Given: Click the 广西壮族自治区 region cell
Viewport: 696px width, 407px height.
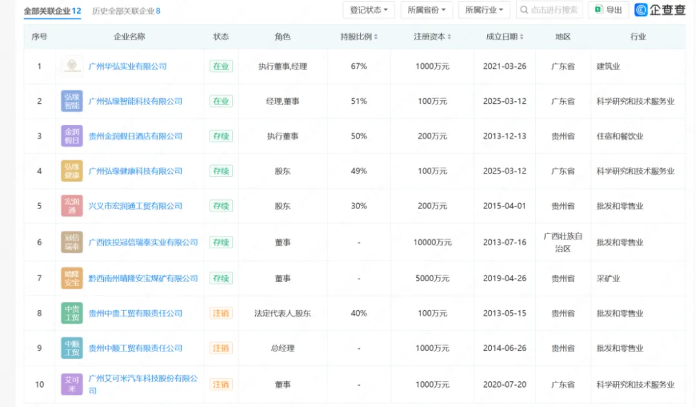Looking at the screenshot, I should coord(563,242).
